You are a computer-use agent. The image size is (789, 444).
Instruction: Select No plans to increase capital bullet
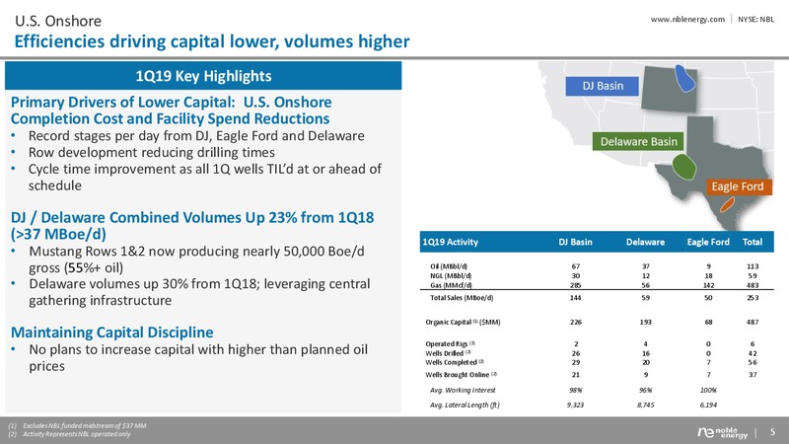[x=198, y=357]
